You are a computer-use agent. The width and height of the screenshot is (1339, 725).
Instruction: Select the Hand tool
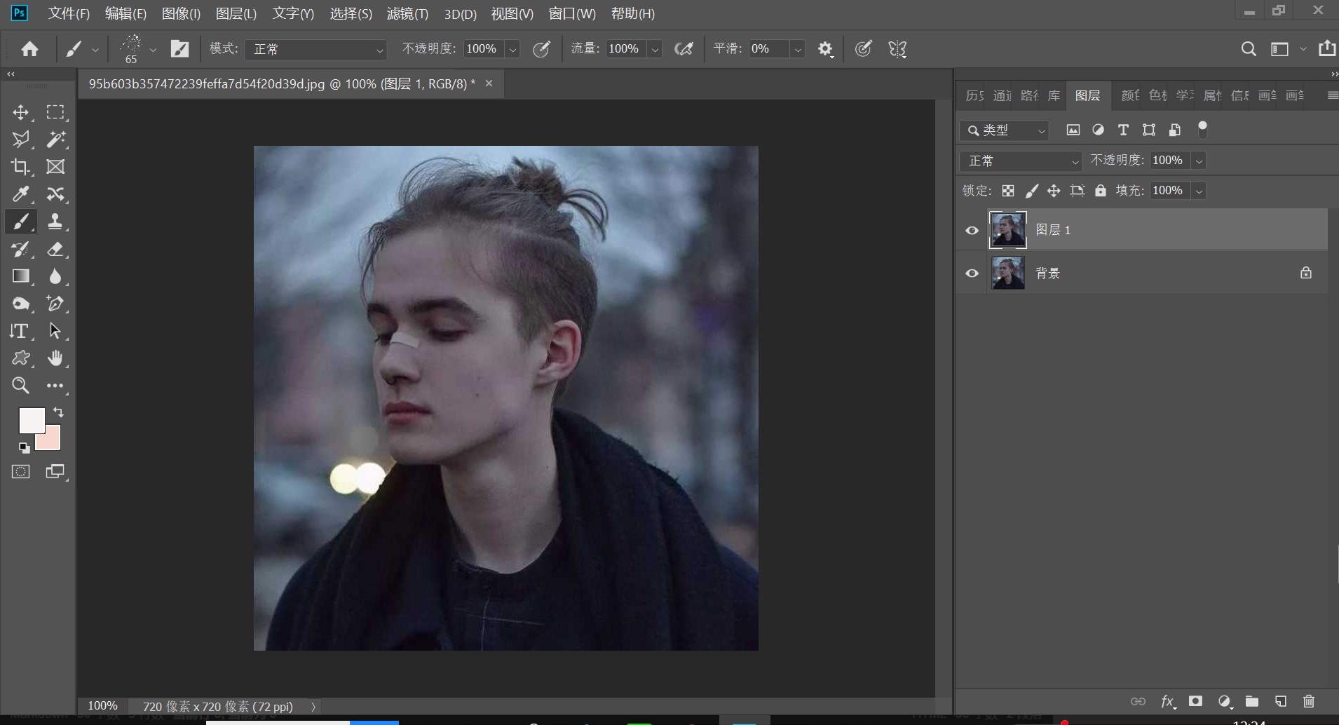point(55,358)
